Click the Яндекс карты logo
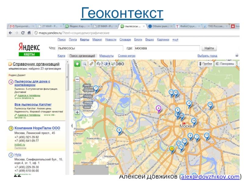The image size is (244, 183). click(x=29, y=49)
